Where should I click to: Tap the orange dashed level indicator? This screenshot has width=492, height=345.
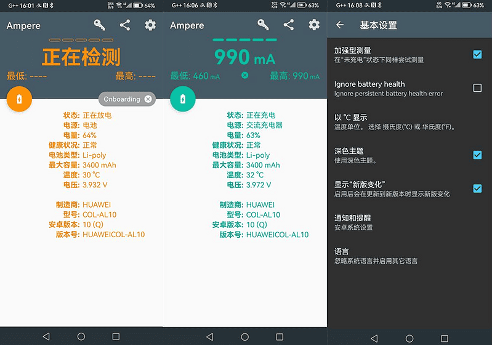tap(81, 40)
